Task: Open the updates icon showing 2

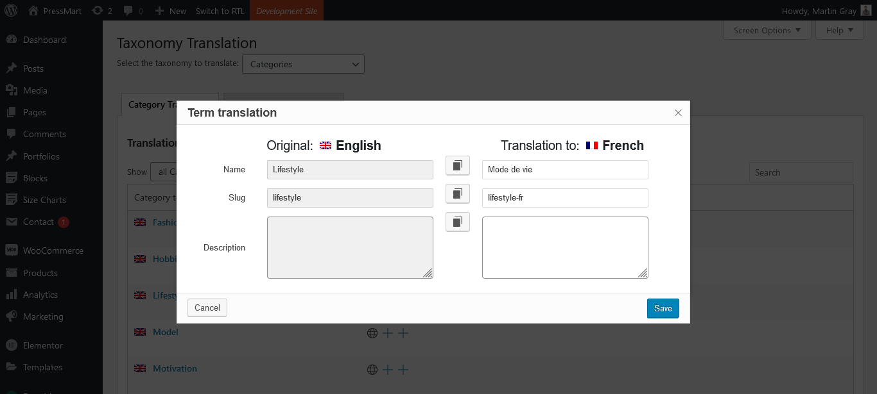Action: pos(102,11)
